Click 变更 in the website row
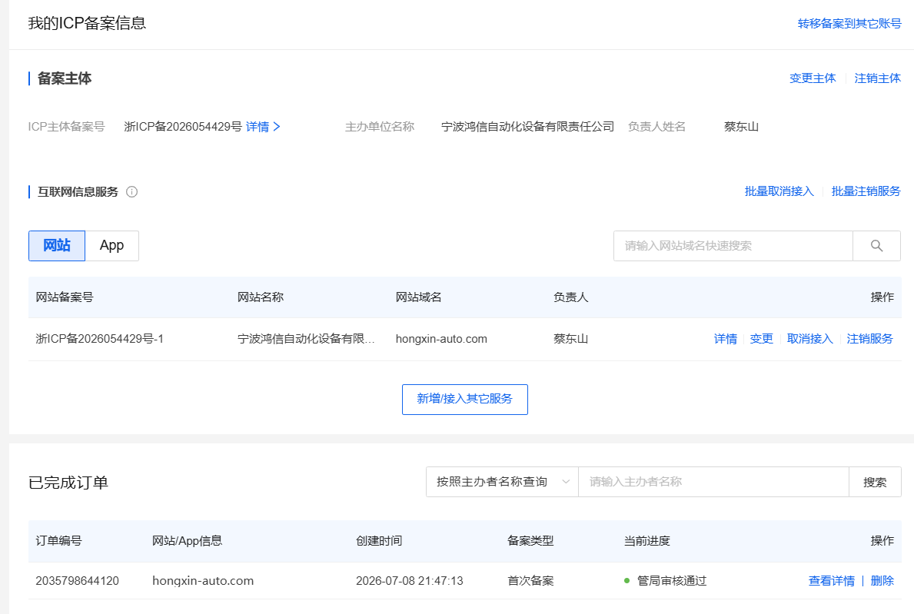 (761, 339)
